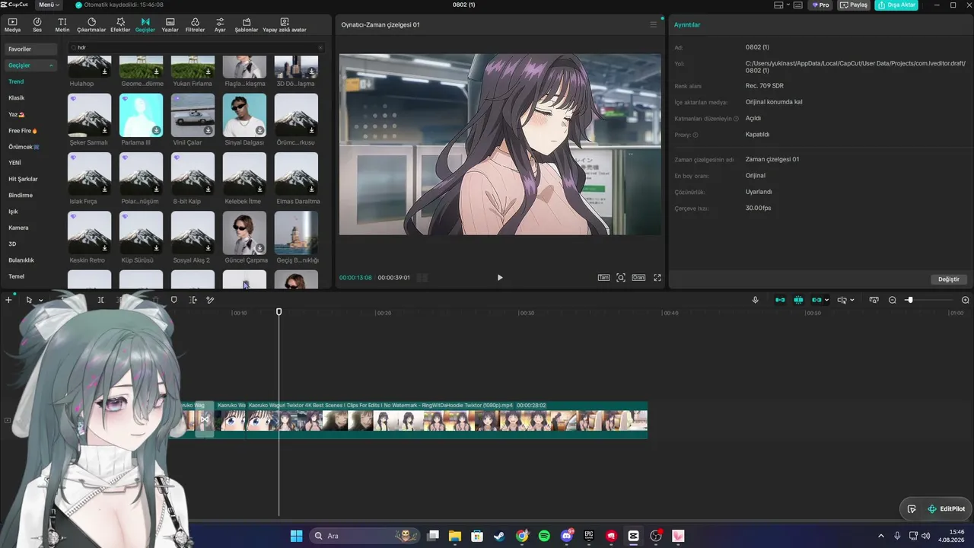The height and width of the screenshot is (548, 974).
Task: Select Favoriler in the sidebar
Action: (30, 49)
